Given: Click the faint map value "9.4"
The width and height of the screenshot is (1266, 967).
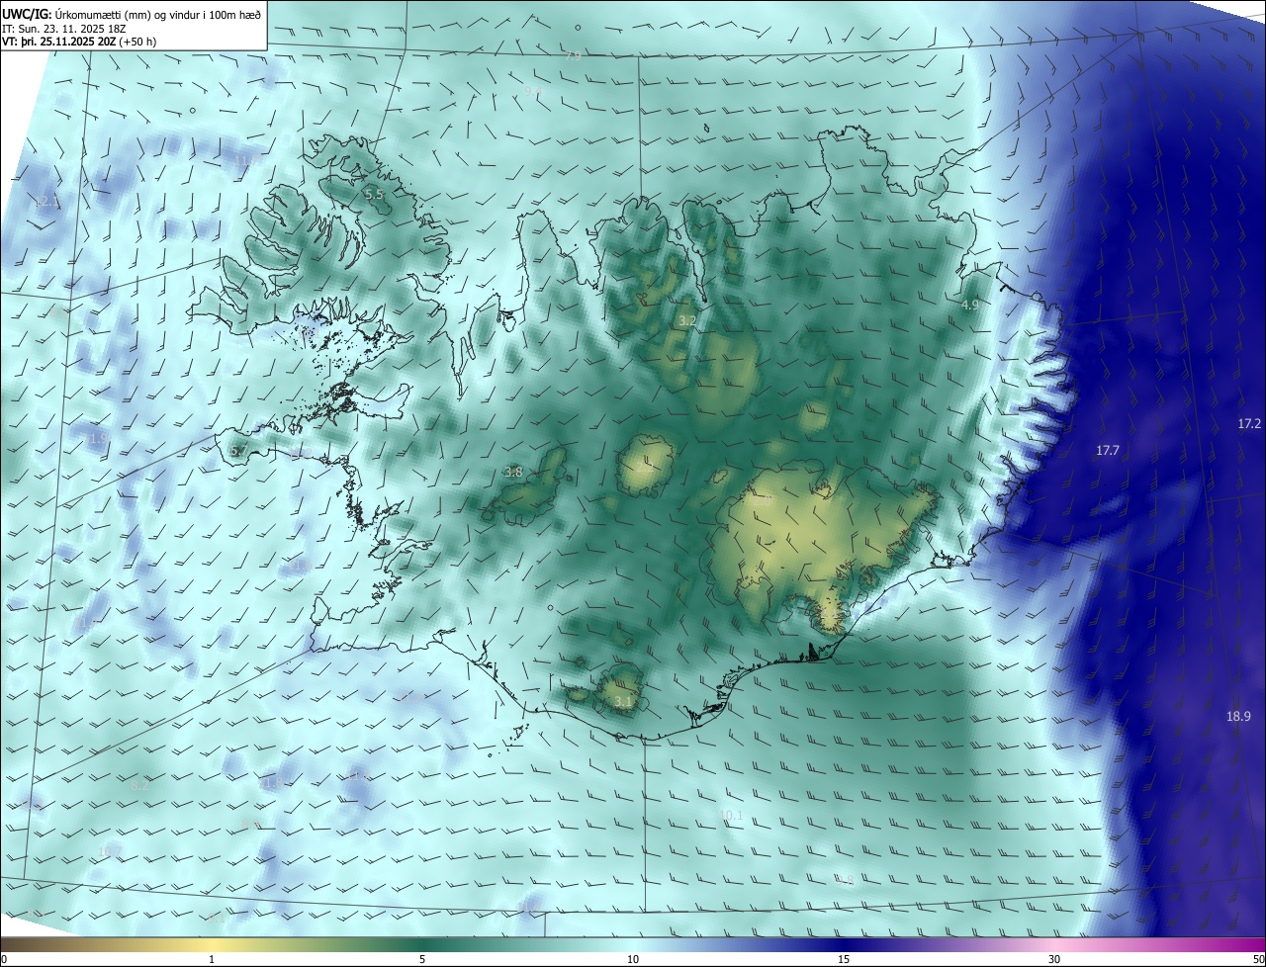Looking at the screenshot, I should click(534, 92).
